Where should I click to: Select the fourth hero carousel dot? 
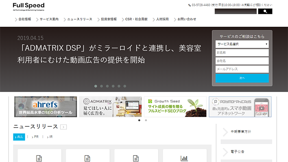(113, 86)
